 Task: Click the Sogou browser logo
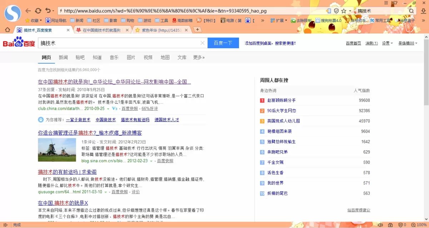point(13,14)
